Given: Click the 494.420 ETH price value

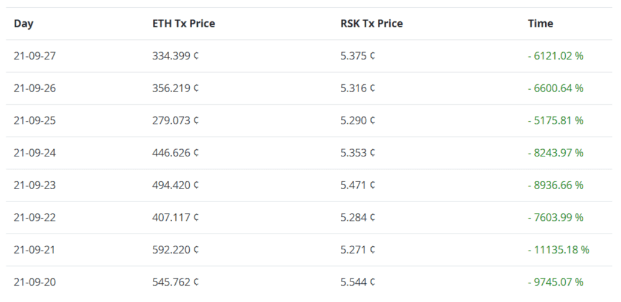Looking at the screenshot, I should point(175,185).
